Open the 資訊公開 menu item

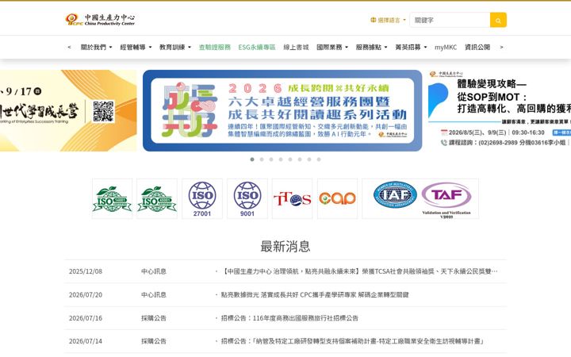[x=477, y=47]
